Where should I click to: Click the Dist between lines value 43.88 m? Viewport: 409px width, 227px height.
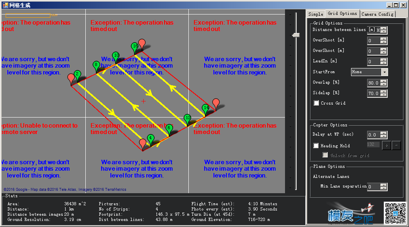pyautogui.click(x=164, y=219)
